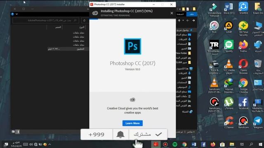Click the Windows Start button
The width and height of the screenshot is (264, 148).
(260, 144)
